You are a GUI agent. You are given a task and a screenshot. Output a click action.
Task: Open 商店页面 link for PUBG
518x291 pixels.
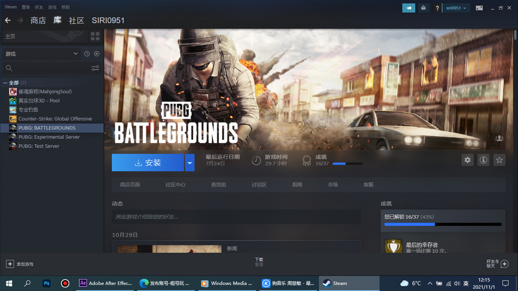point(130,185)
